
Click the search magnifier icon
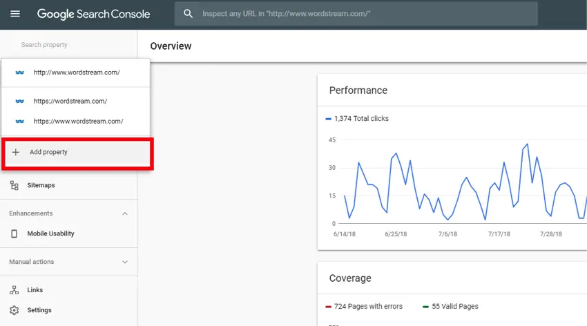click(188, 14)
